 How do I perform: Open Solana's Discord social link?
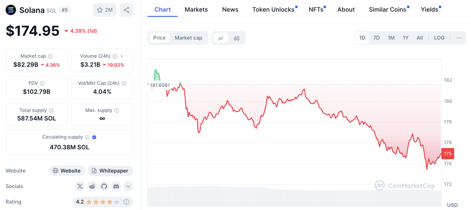point(116,186)
